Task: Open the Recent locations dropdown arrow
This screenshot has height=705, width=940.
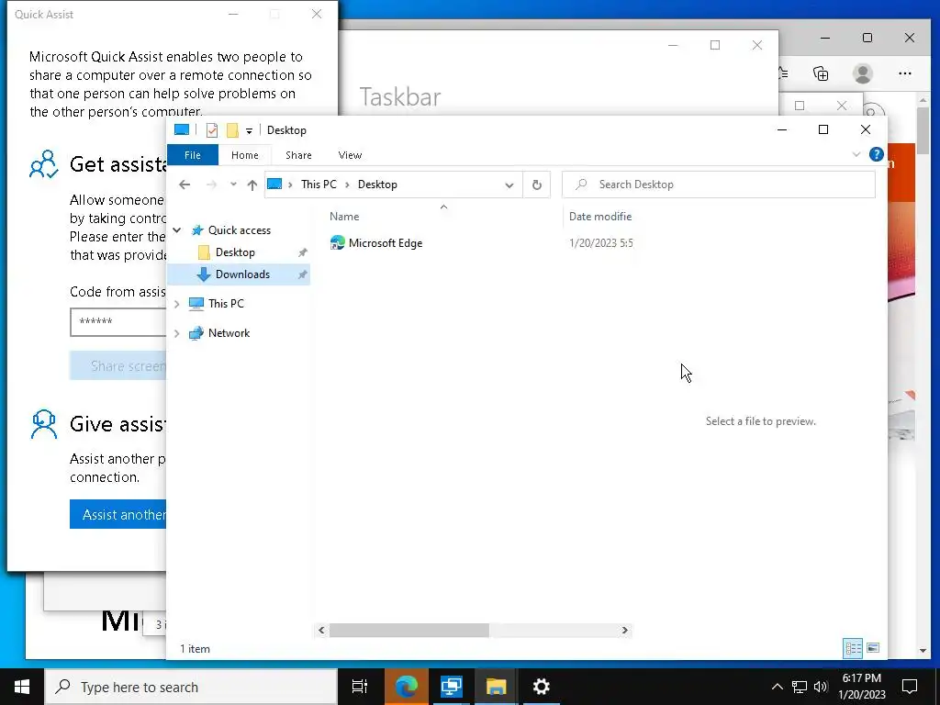Action: coord(233,185)
